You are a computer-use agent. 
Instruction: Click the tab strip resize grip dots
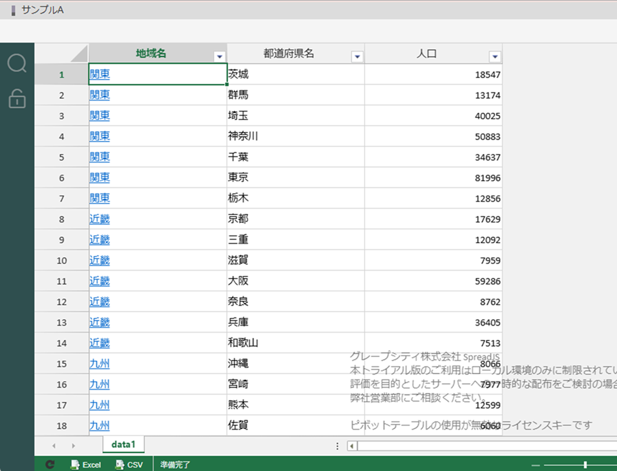click(337, 446)
